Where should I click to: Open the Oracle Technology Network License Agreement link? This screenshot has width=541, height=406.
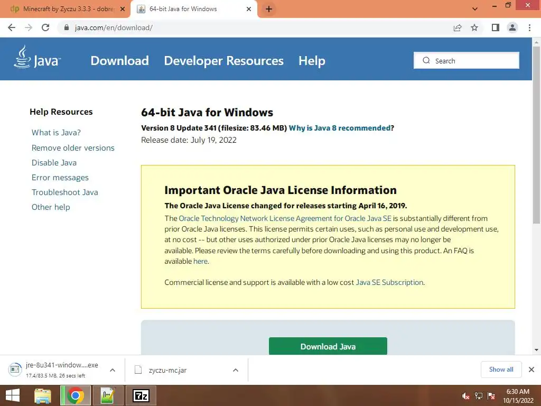[285, 218]
